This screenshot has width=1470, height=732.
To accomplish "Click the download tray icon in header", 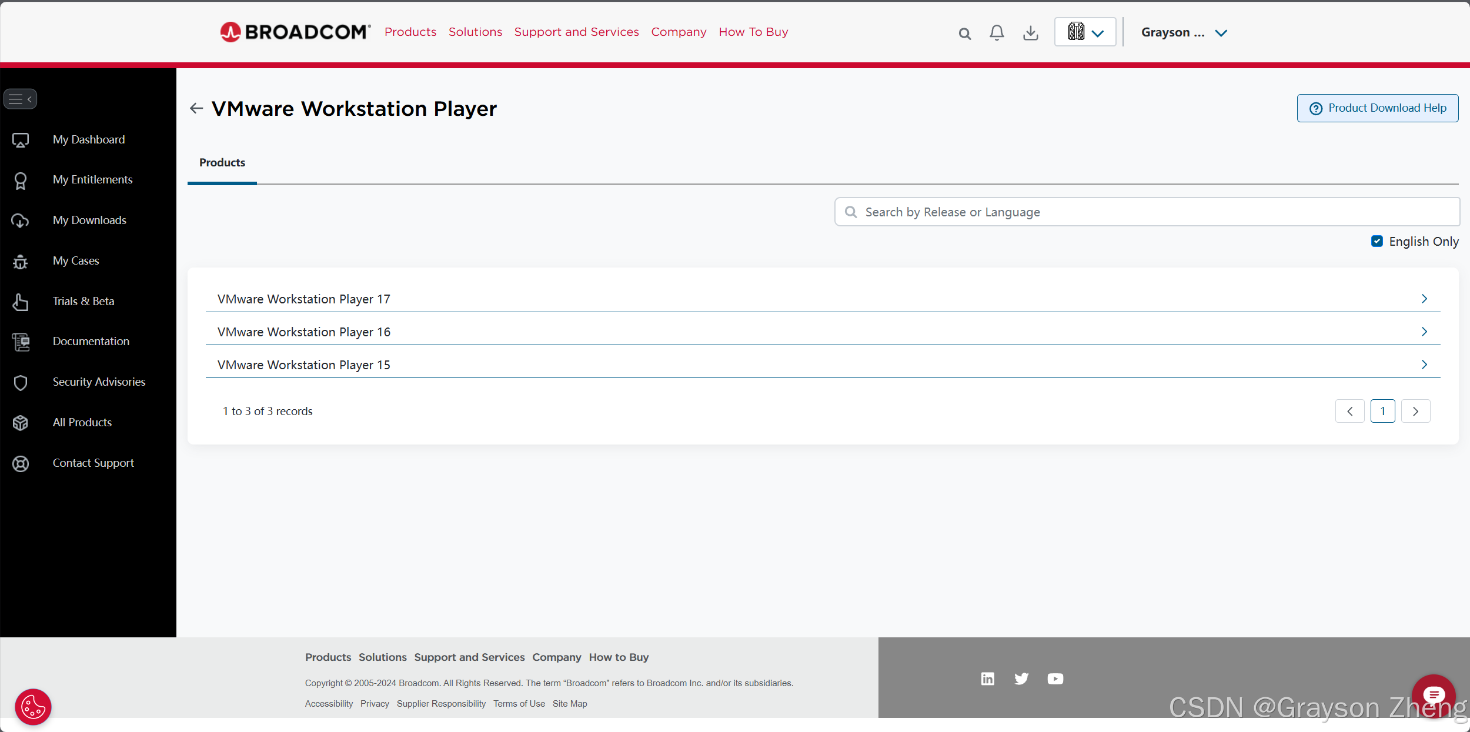I will click(1030, 33).
